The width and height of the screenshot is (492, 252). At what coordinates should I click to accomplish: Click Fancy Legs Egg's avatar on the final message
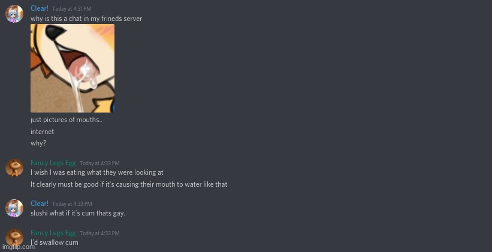point(14,237)
